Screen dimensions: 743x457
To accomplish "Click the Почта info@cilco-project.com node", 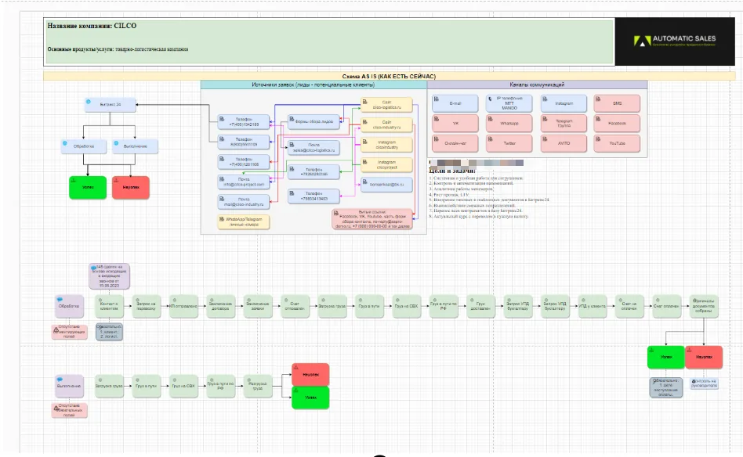I will tap(244, 182).
